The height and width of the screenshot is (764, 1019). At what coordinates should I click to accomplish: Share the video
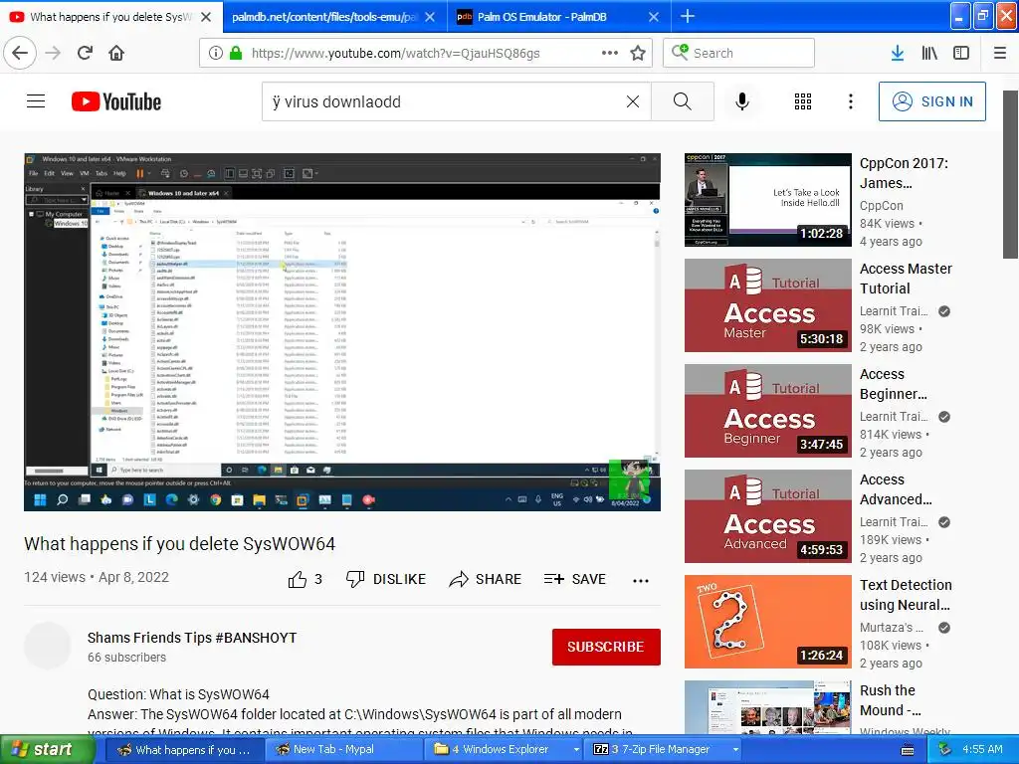[x=485, y=579]
